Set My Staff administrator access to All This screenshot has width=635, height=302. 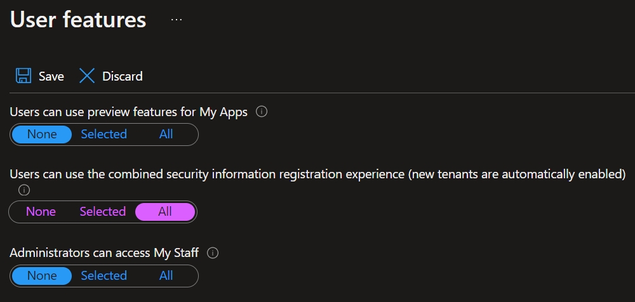166,276
